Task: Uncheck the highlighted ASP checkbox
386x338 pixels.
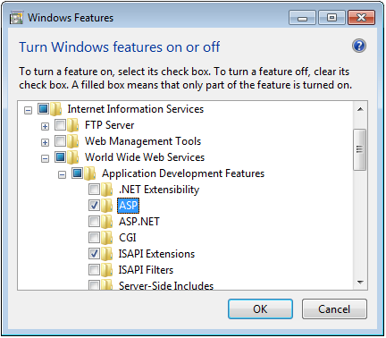Action: tap(95, 206)
